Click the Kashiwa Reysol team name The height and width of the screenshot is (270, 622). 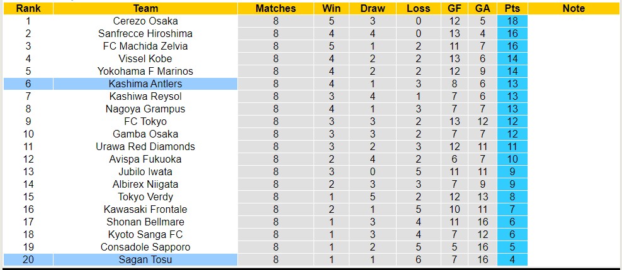coord(145,96)
